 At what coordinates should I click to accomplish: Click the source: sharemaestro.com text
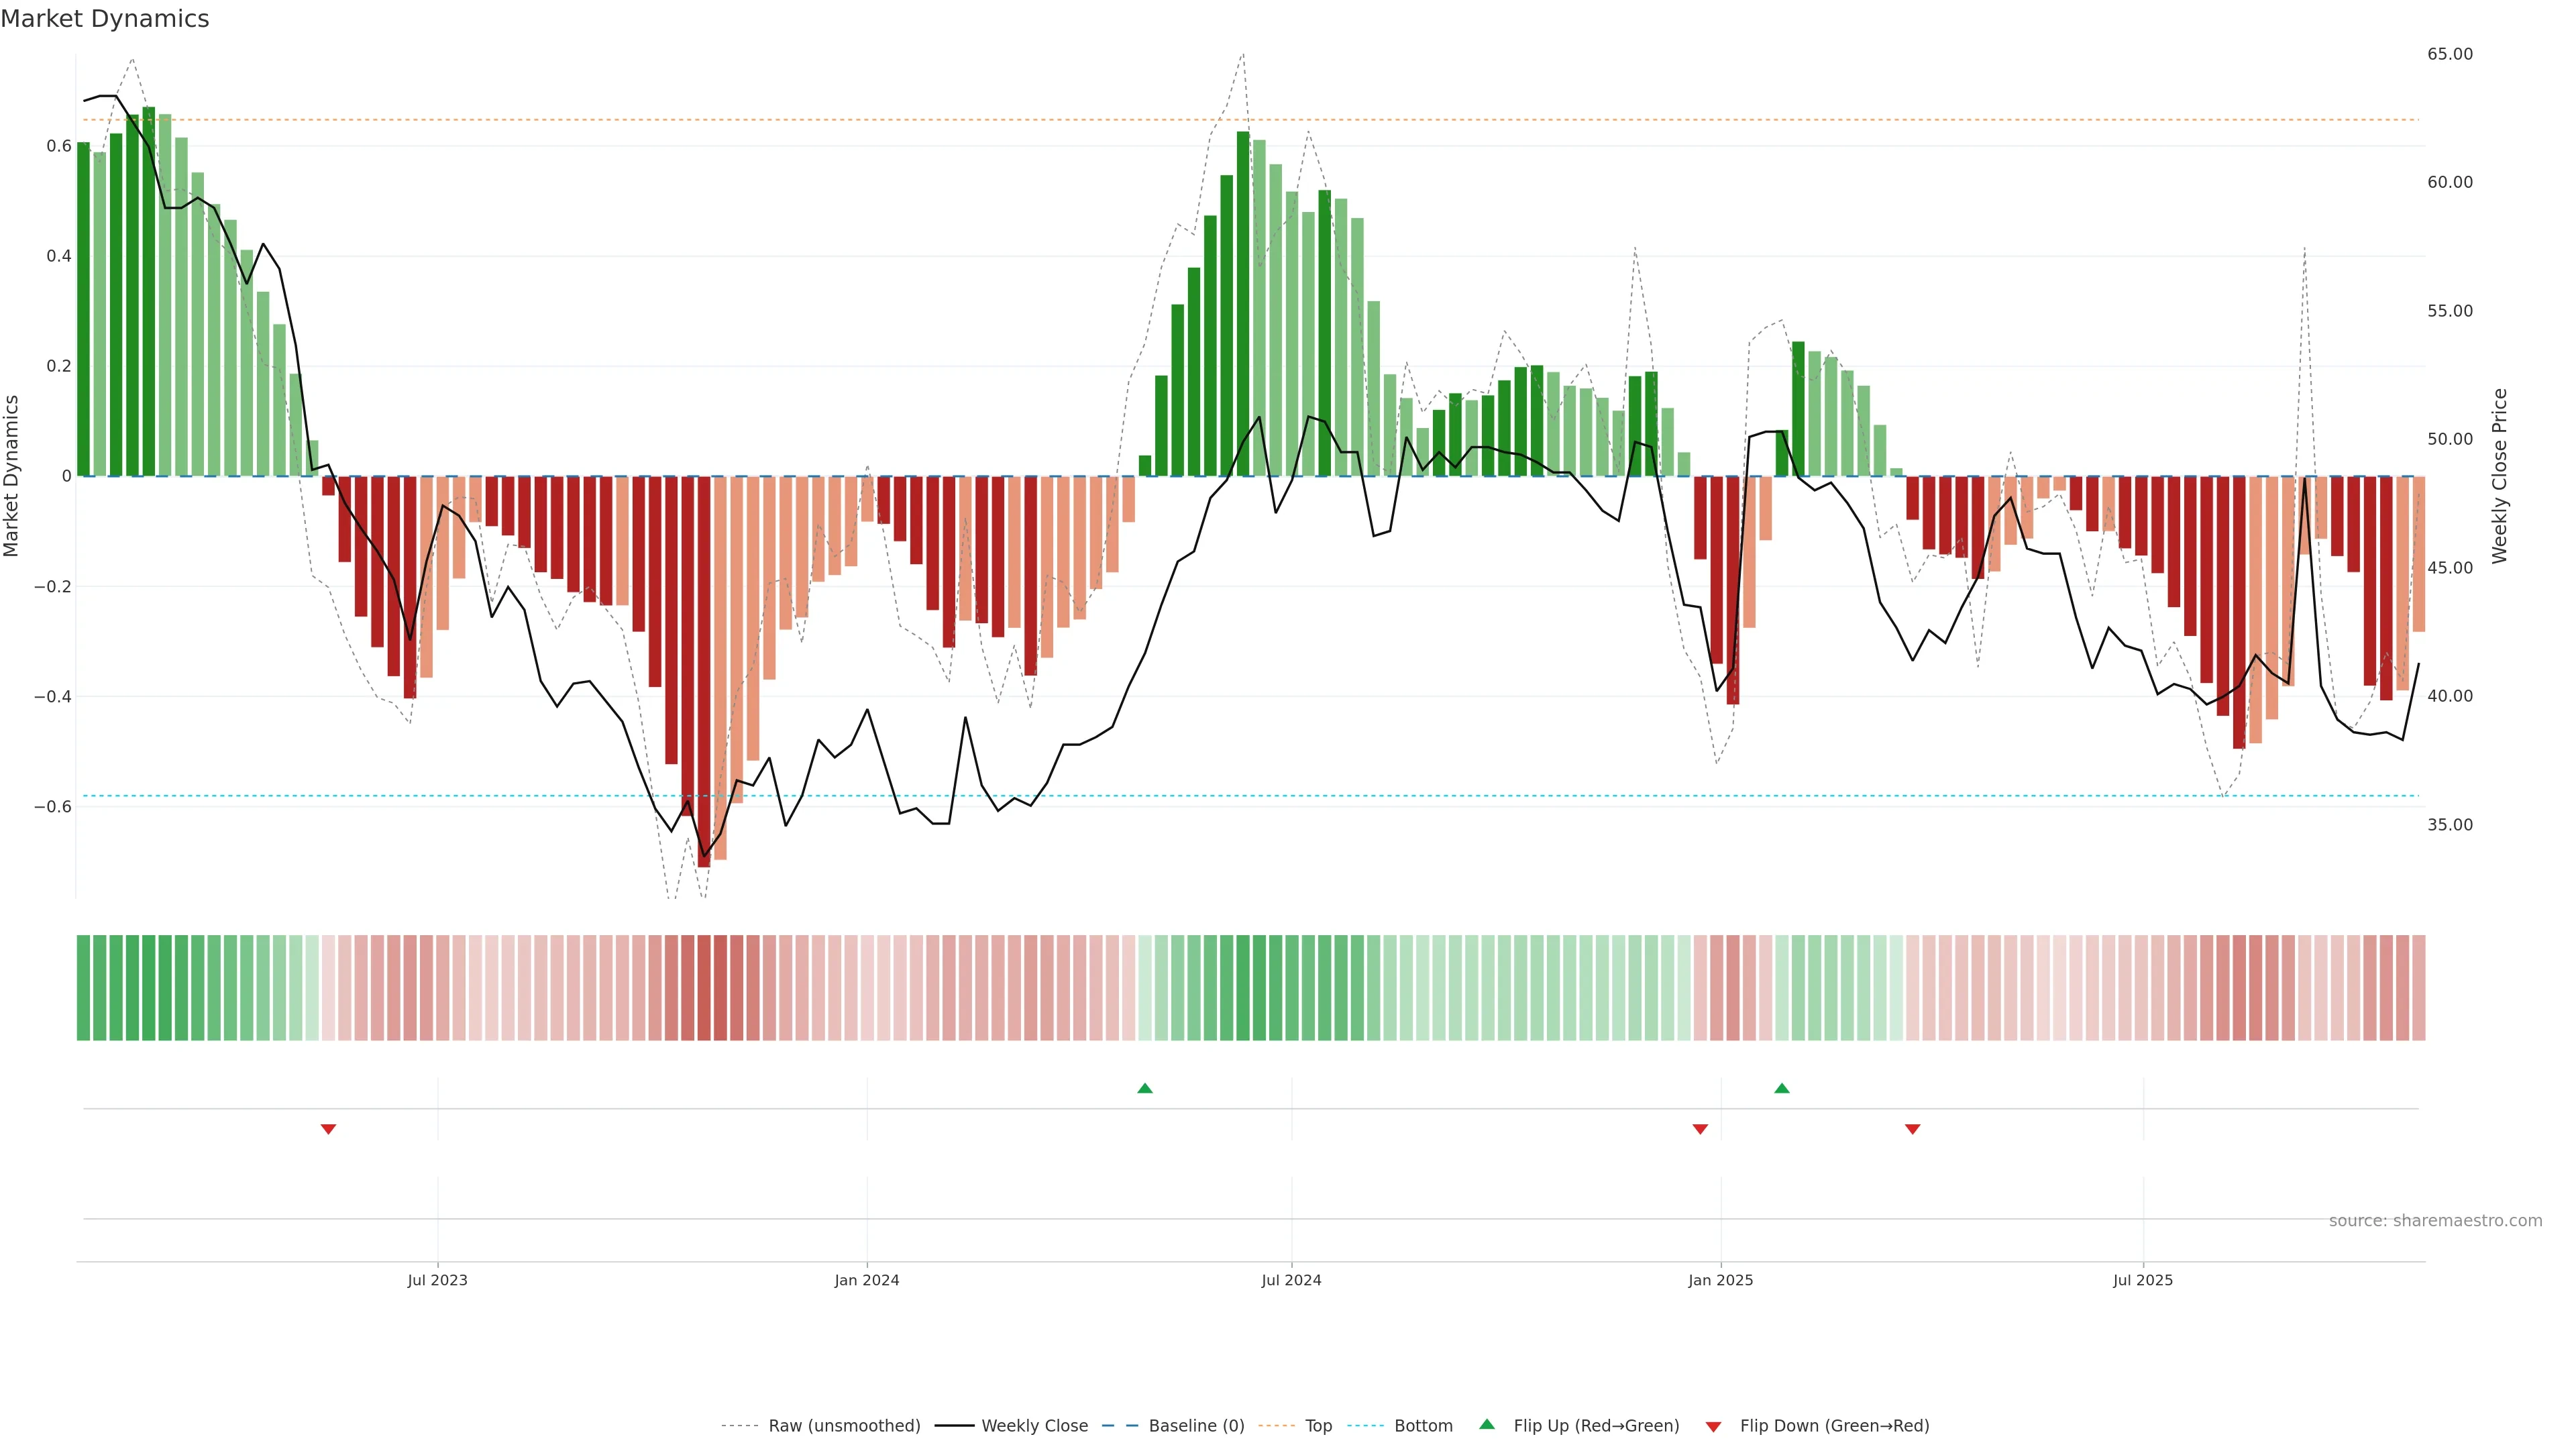2435,1221
